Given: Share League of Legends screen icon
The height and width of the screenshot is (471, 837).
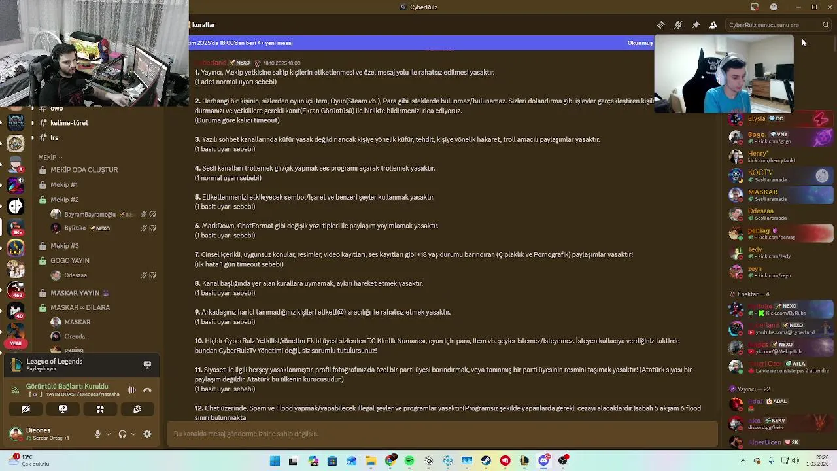Looking at the screenshot, I should [147, 364].
